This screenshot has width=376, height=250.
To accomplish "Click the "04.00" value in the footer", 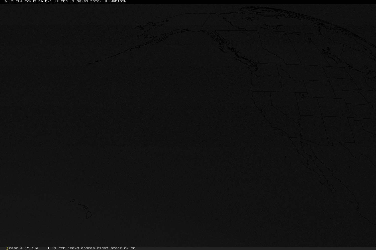I will 130,248.
